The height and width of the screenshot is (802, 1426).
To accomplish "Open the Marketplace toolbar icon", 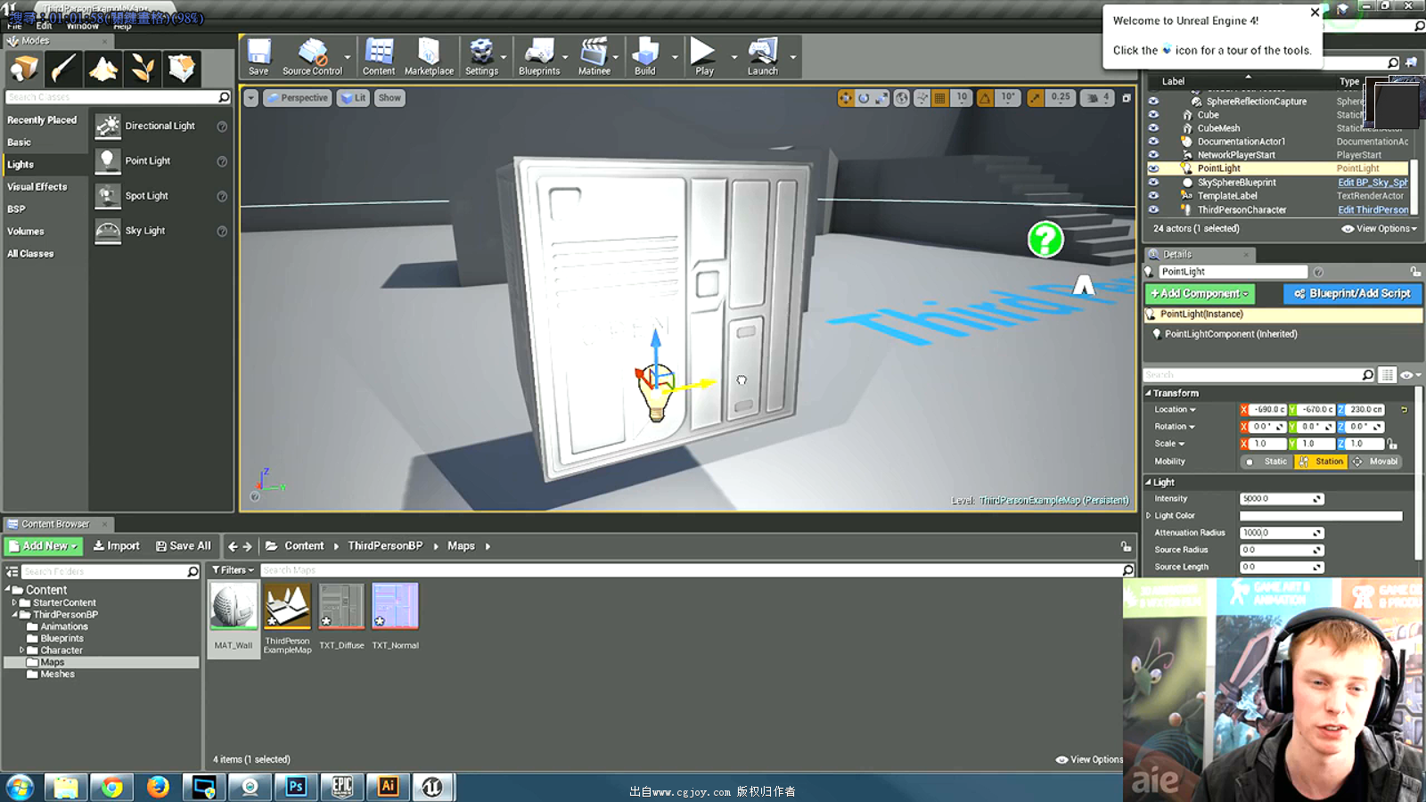I will coord(429,57).
